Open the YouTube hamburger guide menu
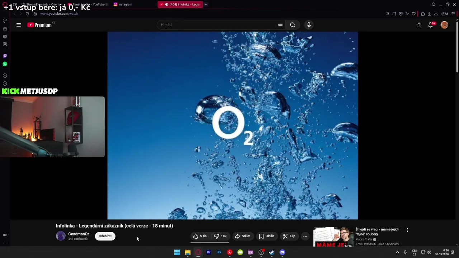The height and width of the screenshot is (258, 459). click(x=19, y=25)
